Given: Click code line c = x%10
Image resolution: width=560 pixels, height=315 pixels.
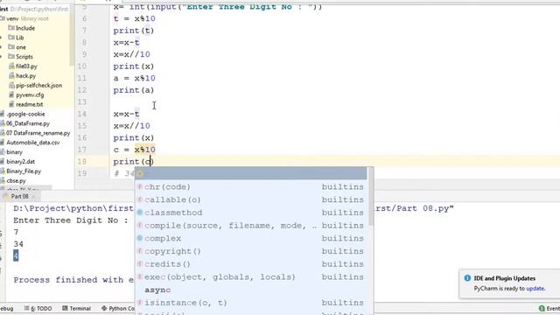Looking at the screenshot, I should [134, 150].
